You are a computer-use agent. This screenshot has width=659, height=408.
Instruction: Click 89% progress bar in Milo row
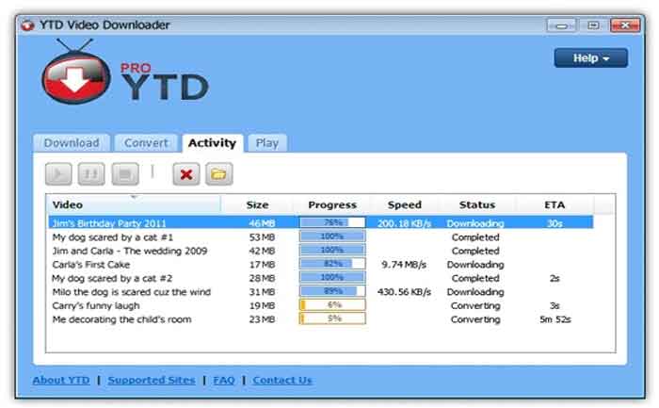click(x=332, y=291)
